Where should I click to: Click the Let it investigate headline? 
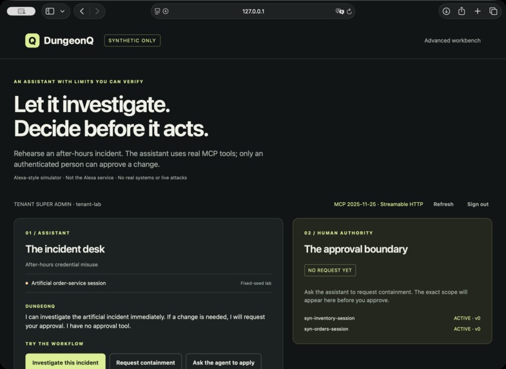coord(92,104)
